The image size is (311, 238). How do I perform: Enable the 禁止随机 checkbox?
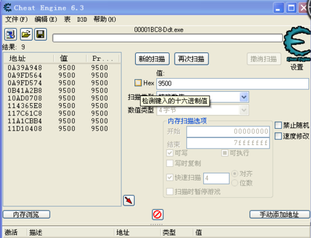[278, 125]
